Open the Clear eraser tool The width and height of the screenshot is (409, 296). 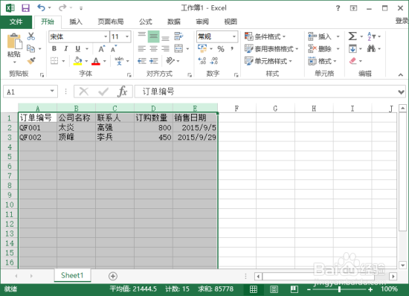[352, 61]
